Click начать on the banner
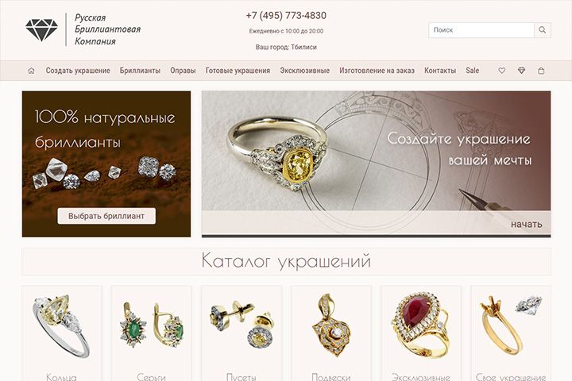 [x=527, y=224]
